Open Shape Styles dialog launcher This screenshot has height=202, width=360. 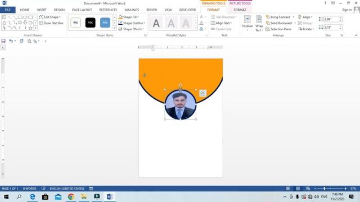(x=145, y=35)
